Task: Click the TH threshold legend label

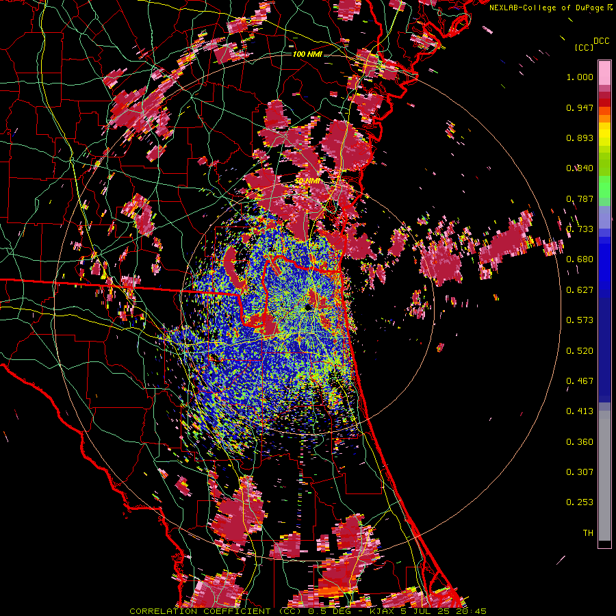Action: [x=588, y=533]
